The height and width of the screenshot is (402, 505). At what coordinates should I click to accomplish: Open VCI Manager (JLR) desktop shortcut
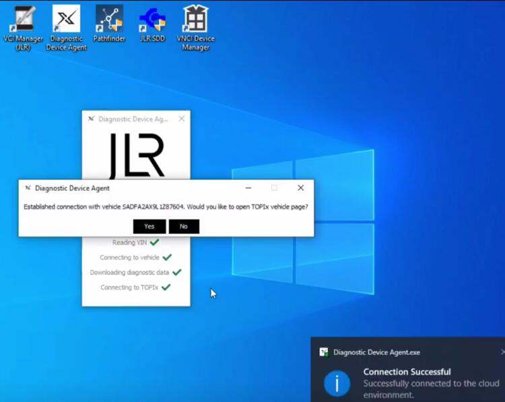click(x=23, y=28)
